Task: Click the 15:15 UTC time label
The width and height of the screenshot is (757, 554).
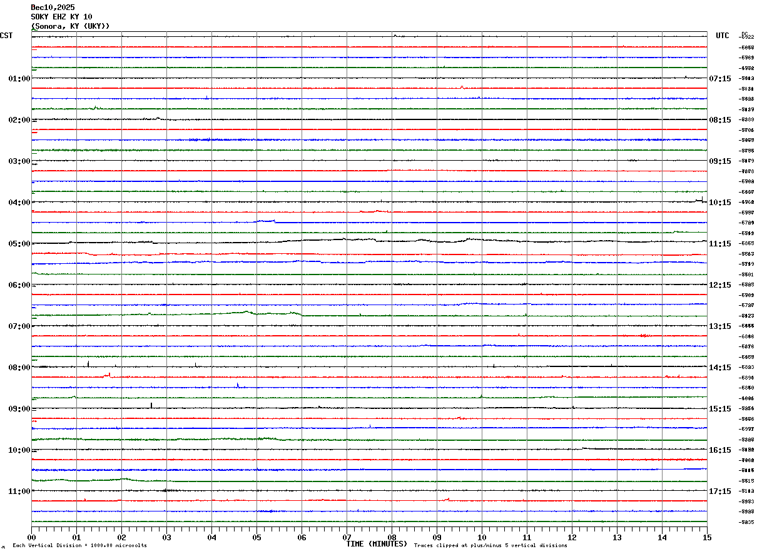Action: (x=720, y=409)
